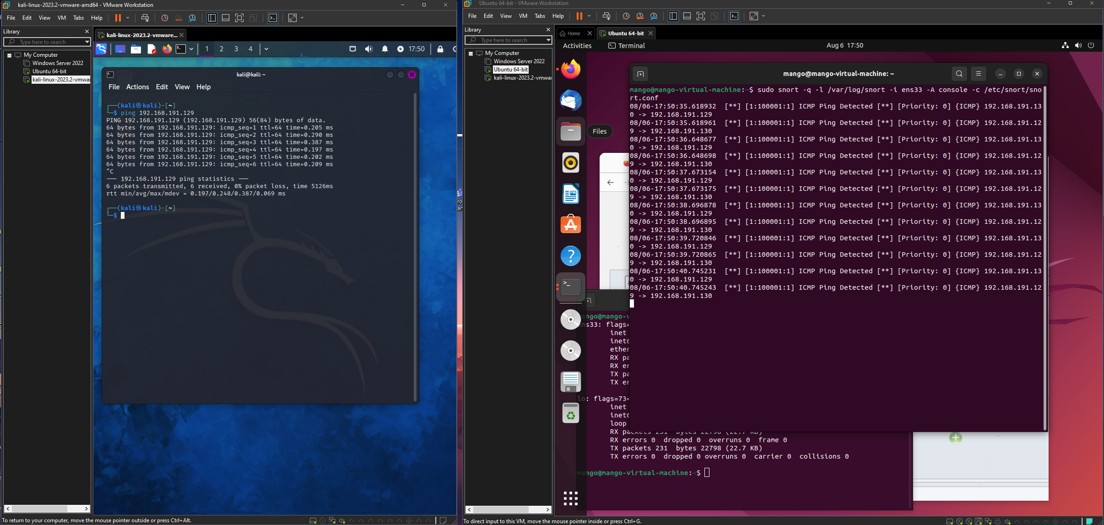Open terminal emulator from Kali panel

(181, 49)
